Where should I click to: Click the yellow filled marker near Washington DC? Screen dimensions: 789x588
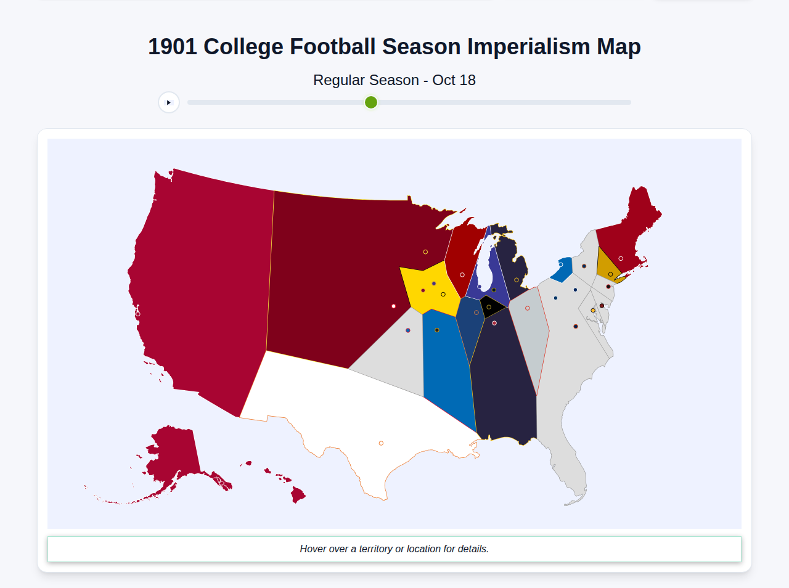pos(593,310)
